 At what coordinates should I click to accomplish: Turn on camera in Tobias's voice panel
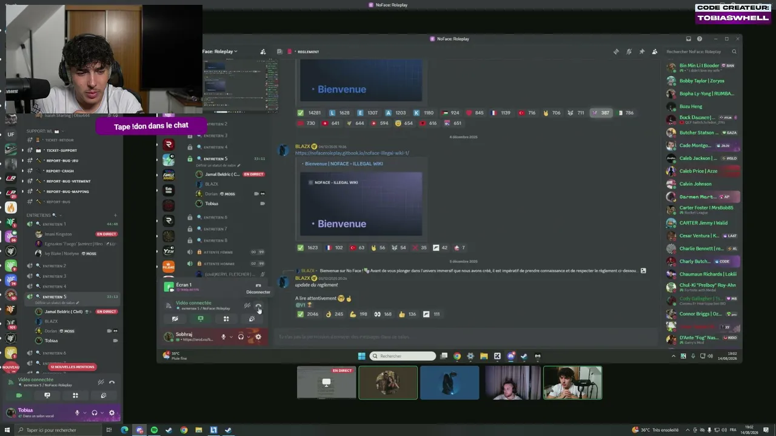[19, 395]
